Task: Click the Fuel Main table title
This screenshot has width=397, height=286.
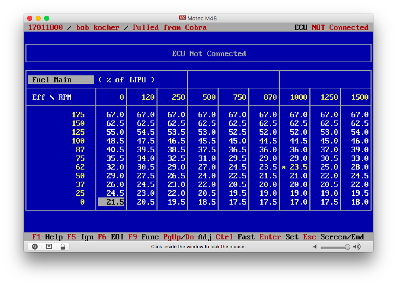Action: [x=61, y=80]
